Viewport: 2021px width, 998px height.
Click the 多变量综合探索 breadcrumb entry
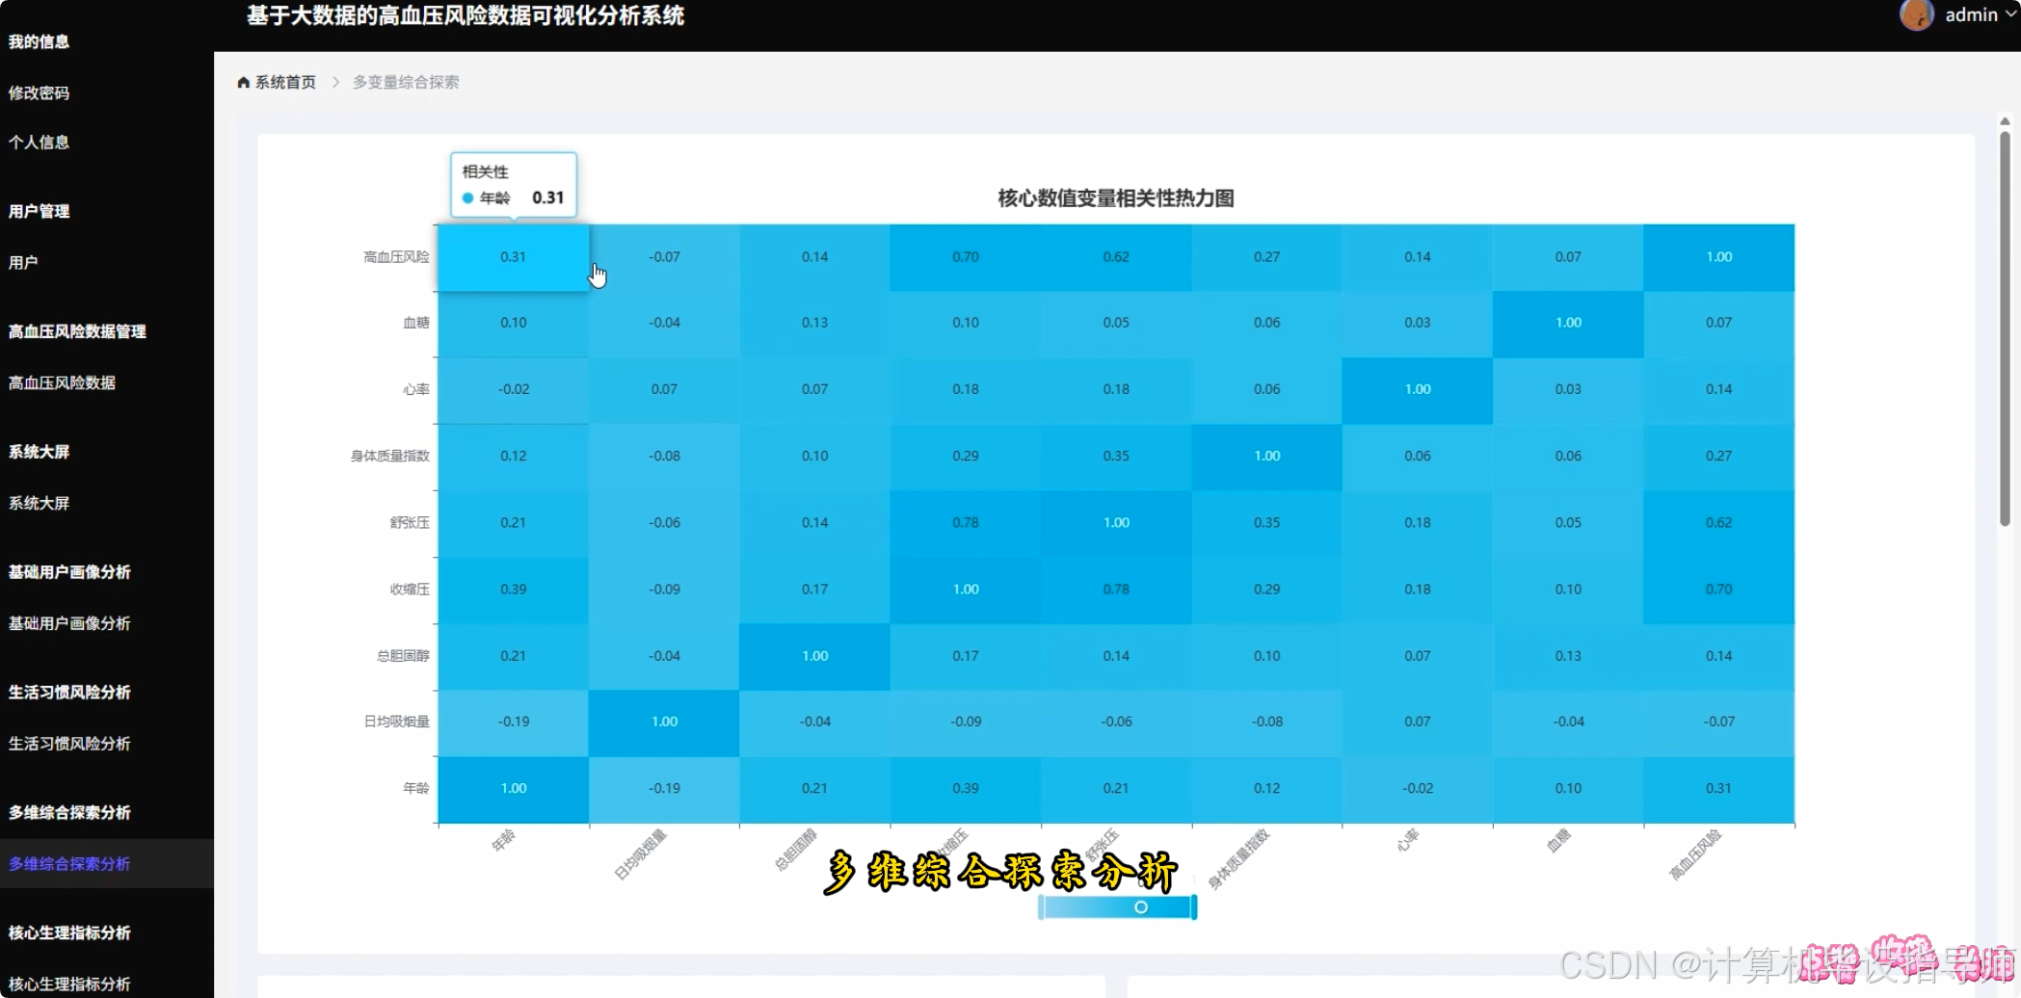pyautogui.click(x=405, y=82)
